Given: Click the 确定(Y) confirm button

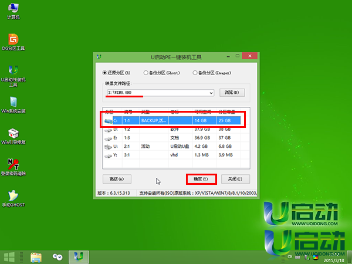Looking at the screenshot, I should [201, 179].
